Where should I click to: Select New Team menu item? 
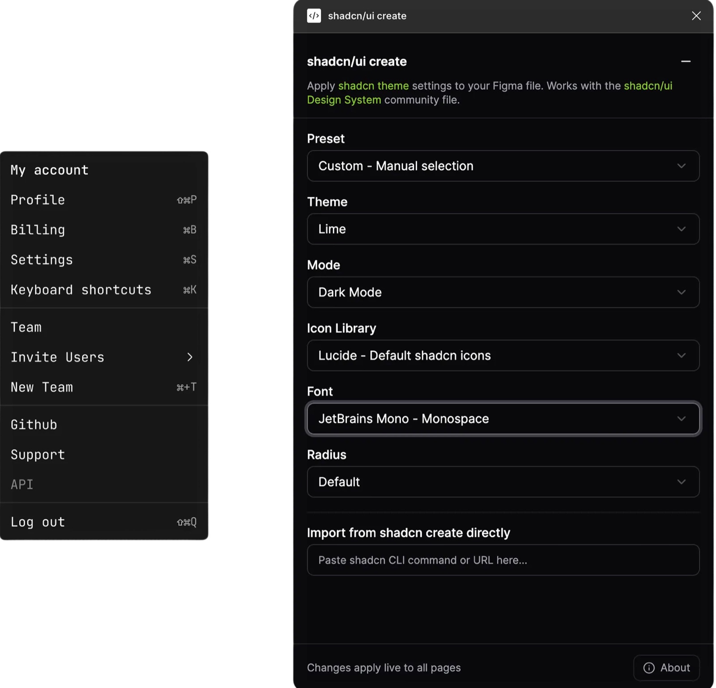104,387
